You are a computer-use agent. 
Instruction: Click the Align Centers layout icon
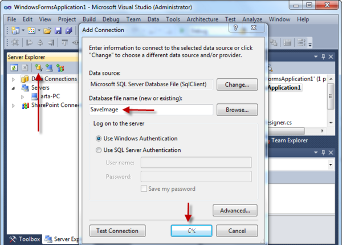tap(40, 42)
